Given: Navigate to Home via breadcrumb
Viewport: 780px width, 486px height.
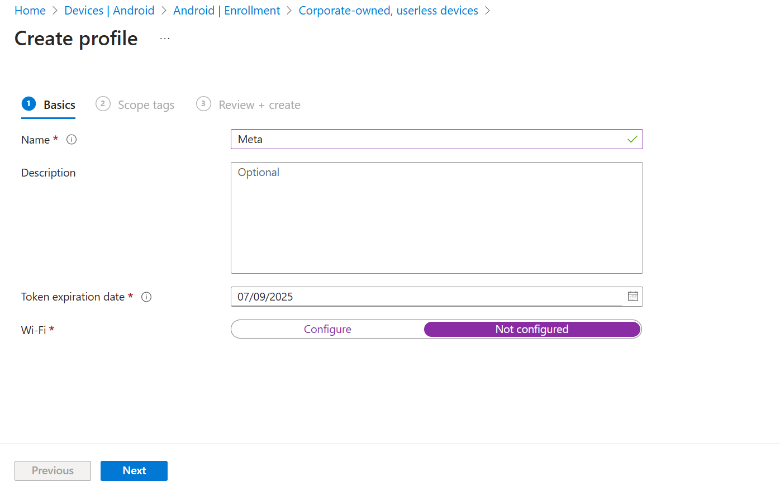Looking at the screenshot, I should [30, 10].
